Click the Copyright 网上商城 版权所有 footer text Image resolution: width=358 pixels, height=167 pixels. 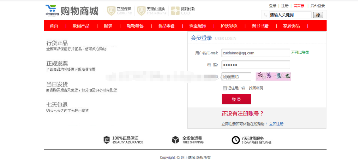click(185, 158)
